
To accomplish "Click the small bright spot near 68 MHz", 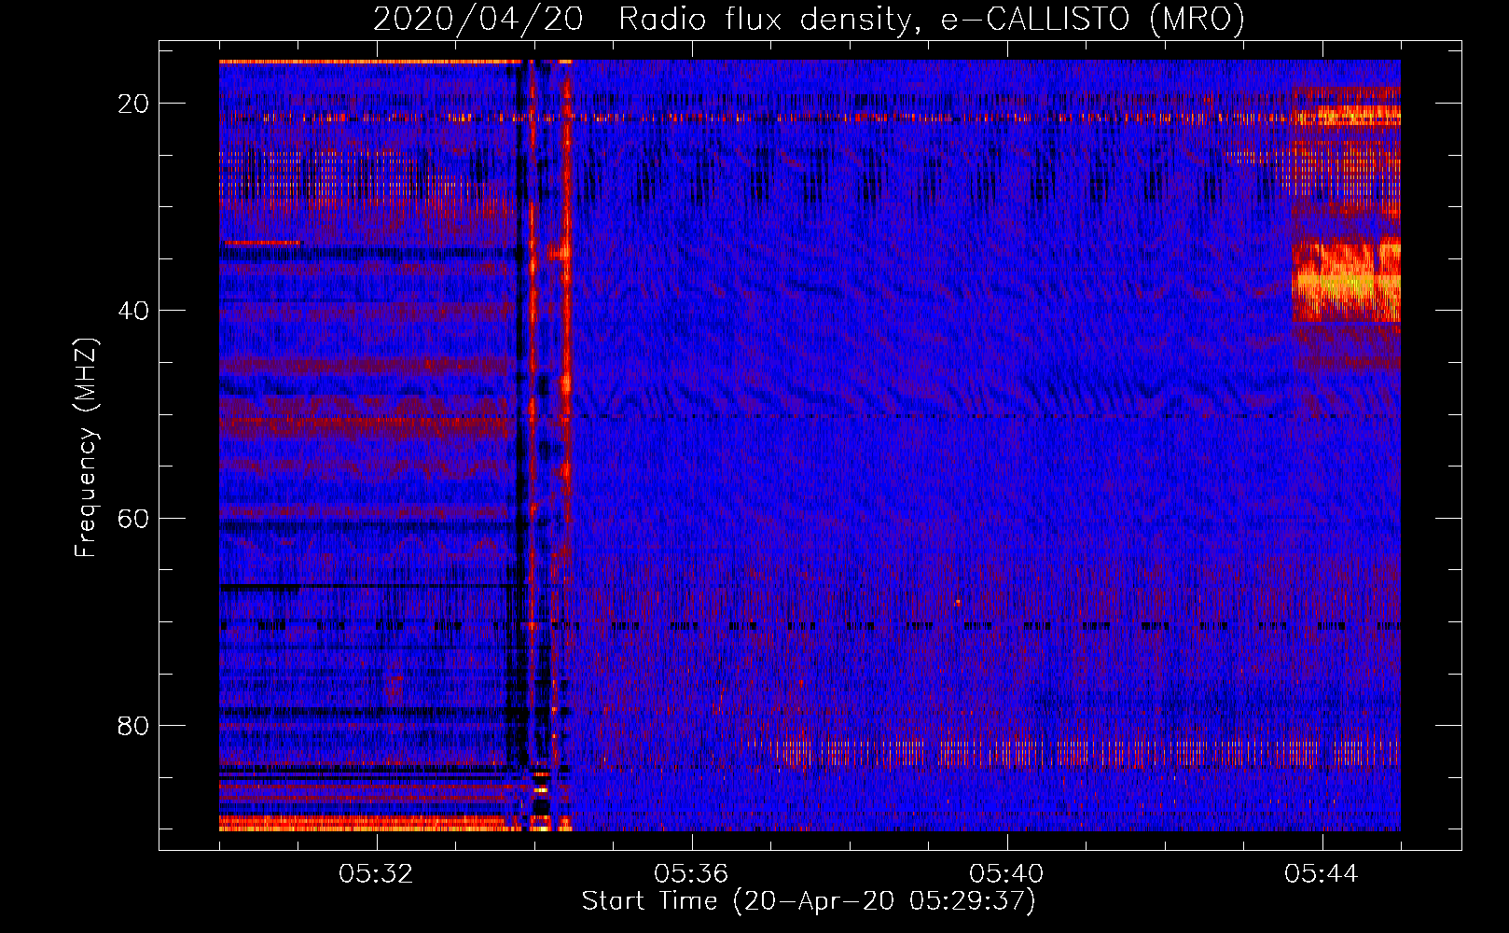I will pyautogui.click(x=958, y=603).
